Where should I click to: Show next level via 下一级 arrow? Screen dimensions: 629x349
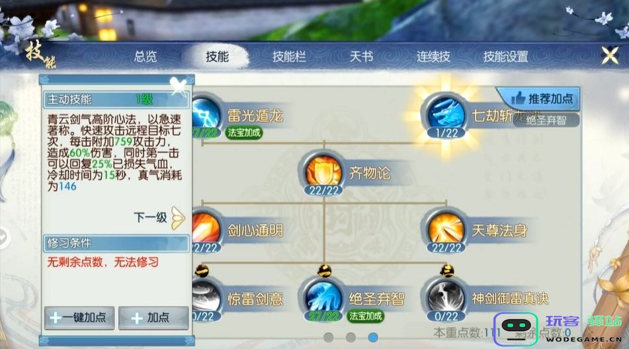[178, 217]
